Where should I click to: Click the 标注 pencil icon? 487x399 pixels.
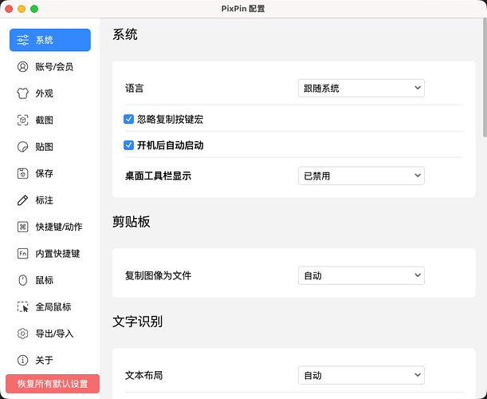[x=22, y=200]
